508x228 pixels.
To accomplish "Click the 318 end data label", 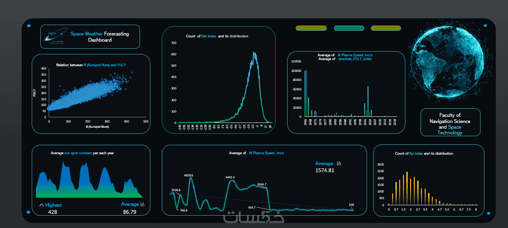I will pyautogui.click(x=351, y=205).
